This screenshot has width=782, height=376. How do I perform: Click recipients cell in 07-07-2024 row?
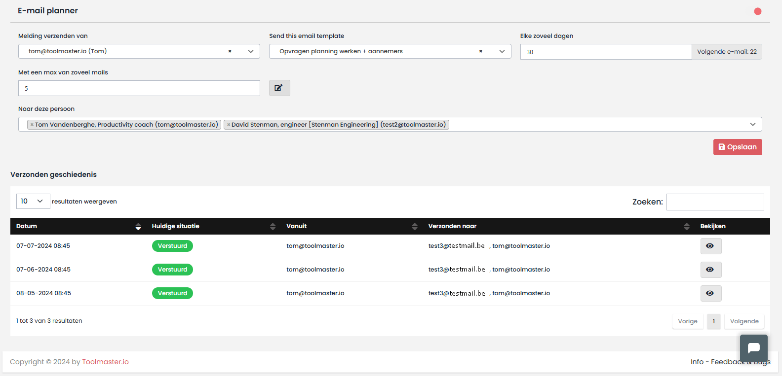tap(489, 246)
